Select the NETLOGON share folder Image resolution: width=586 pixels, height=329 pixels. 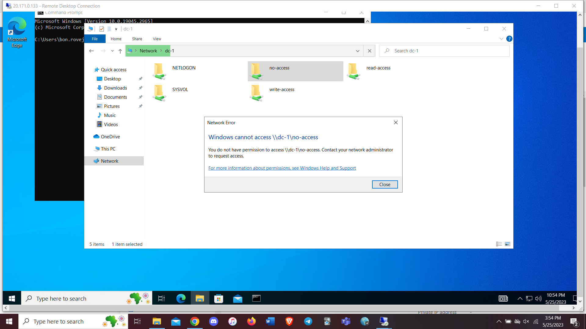point(184,68)
